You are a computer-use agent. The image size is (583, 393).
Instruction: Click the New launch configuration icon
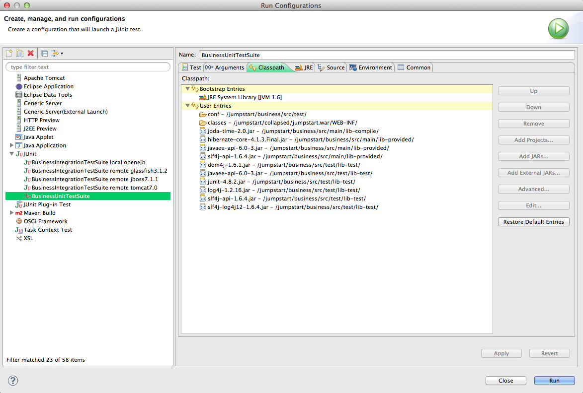coord(9,54)
